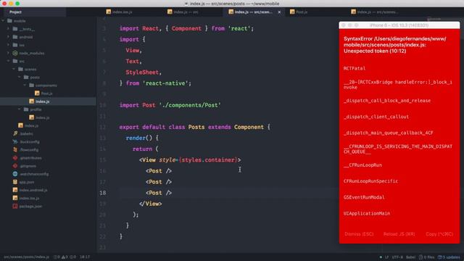
Task: Click the .gitignore file icon
Action: 15,166
